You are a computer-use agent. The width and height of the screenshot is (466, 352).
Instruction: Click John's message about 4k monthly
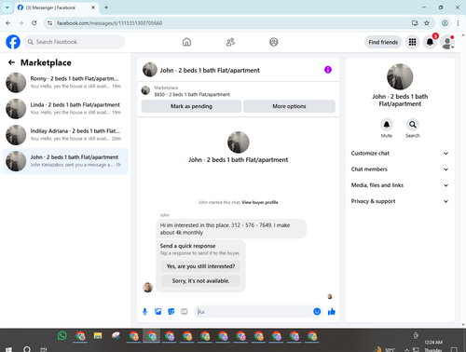tap(231, 229)
